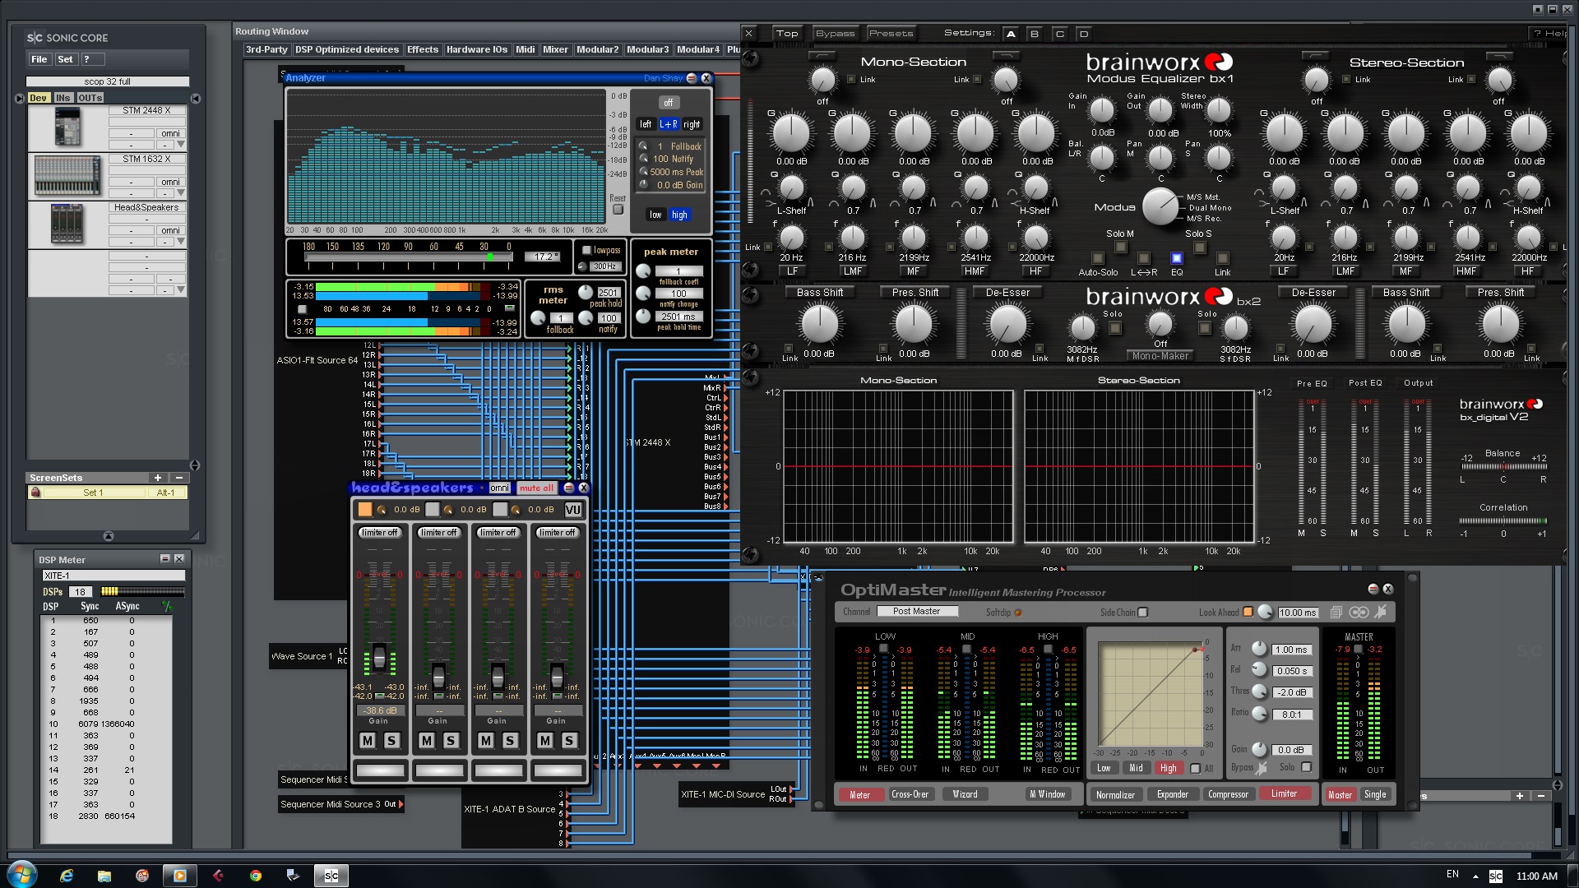Select left channel mode in Analyzer

[646, 124]
